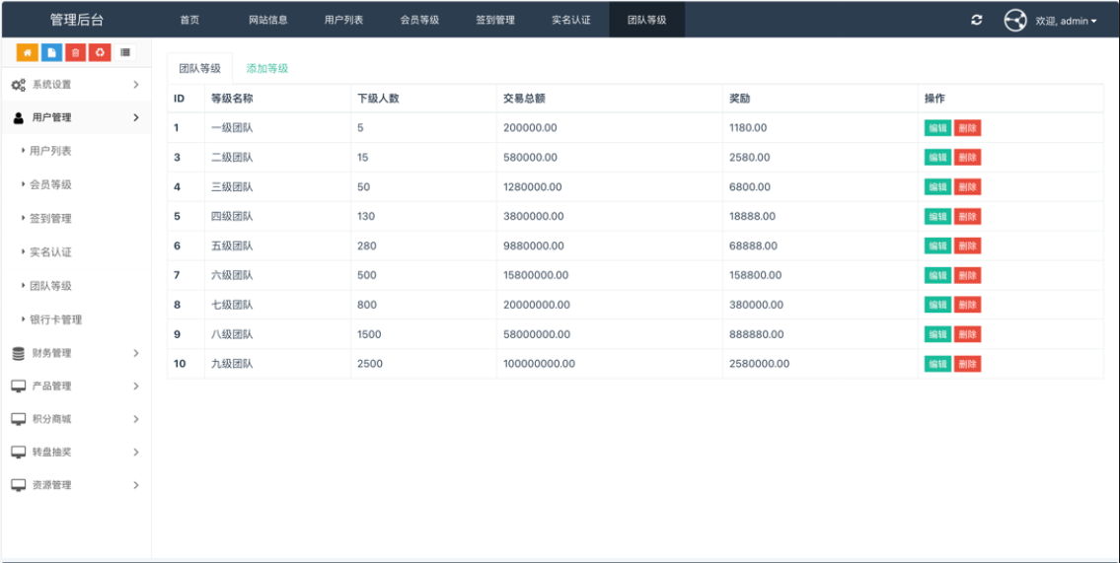Switch to the 添加等级 tab
Screen dimensions: 1120x563
pyautogui.click(x=267, y=68)
